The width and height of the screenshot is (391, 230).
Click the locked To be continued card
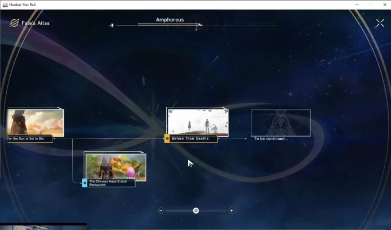coord(280,123)
